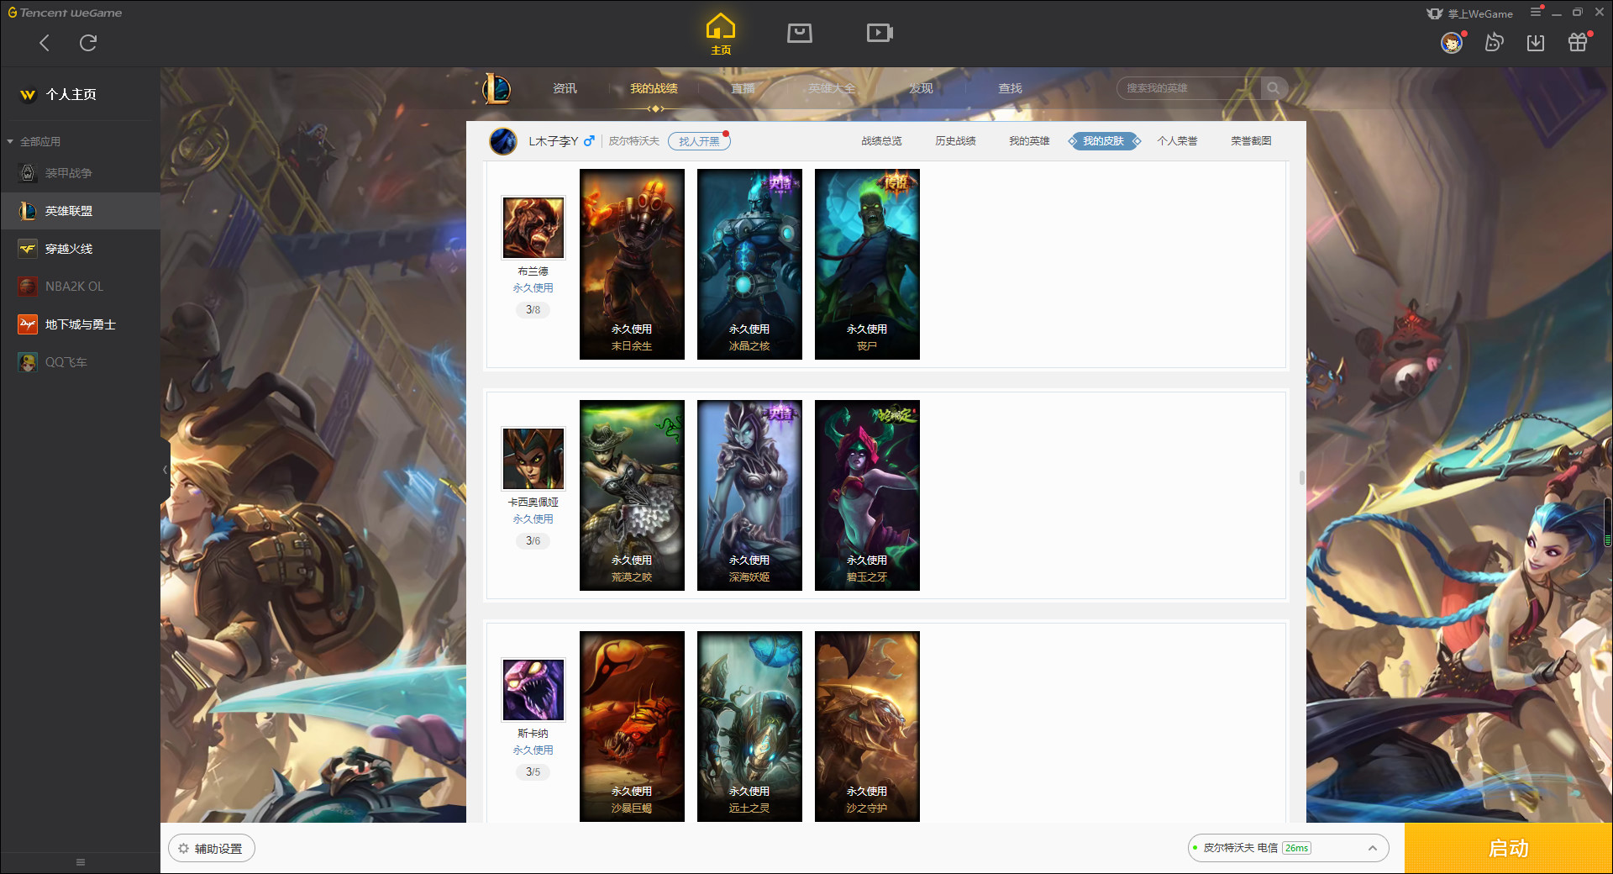Open 辅助设置 settings button
Image resolution: width=1613 pixels, height=874 pixels.
pos(212,849)
